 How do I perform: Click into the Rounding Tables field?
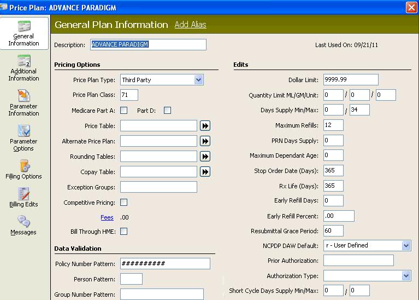click(x=158, y=157)
